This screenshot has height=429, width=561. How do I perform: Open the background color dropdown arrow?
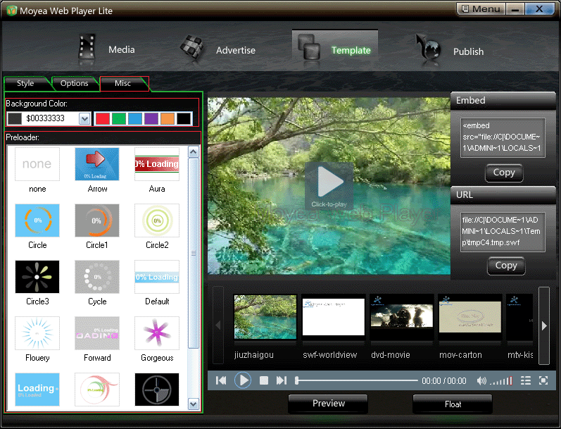coord(84,118)
